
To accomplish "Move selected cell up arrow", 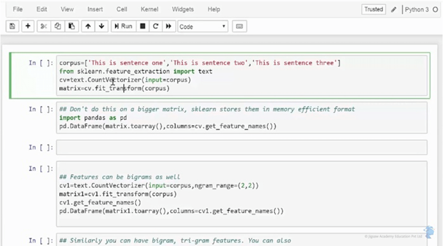I will [x=88, y=26].
